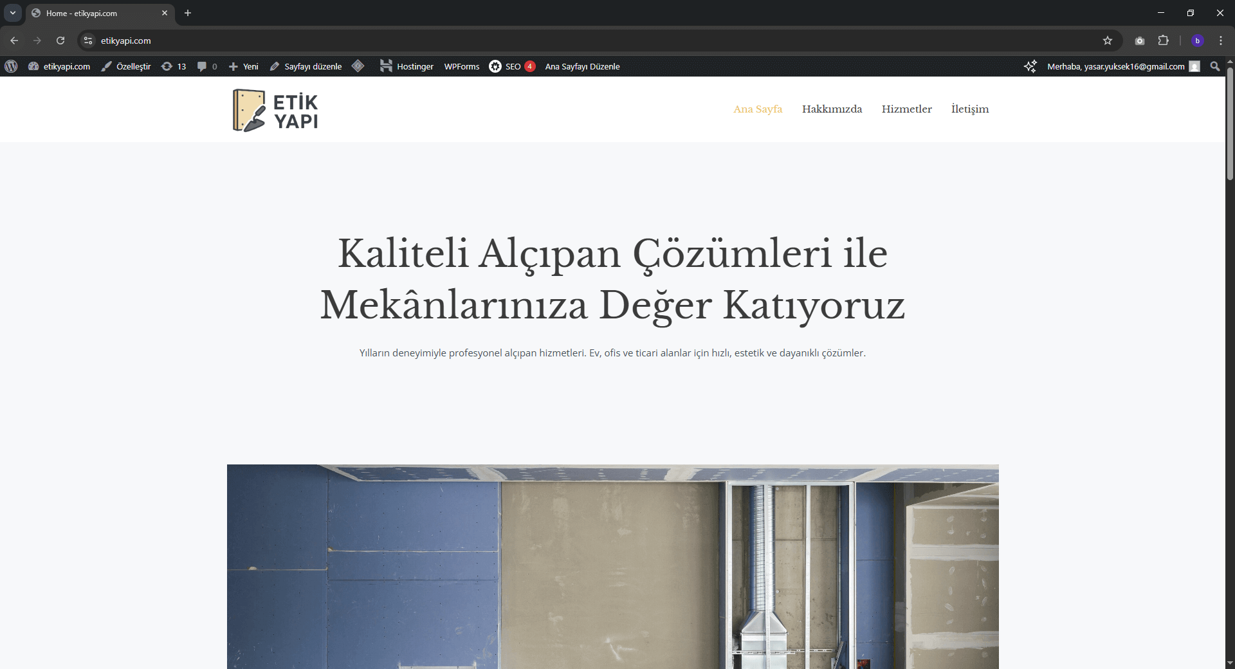Select the diamond page builder icon
The width and height of the screenshot is (1235, 669).
pos(358,66)
